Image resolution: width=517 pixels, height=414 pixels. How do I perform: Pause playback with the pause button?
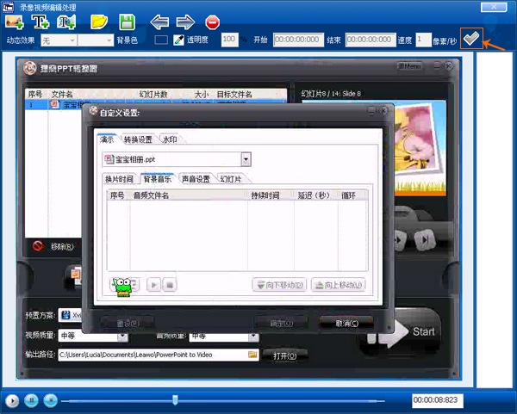coord(32,400)
